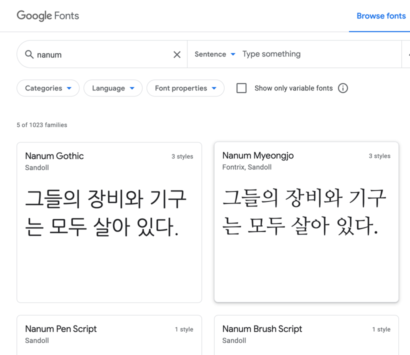This screenshot has height=355, width=410.
Task: Click the Google Fonts logo
Action: coord(48,16)
